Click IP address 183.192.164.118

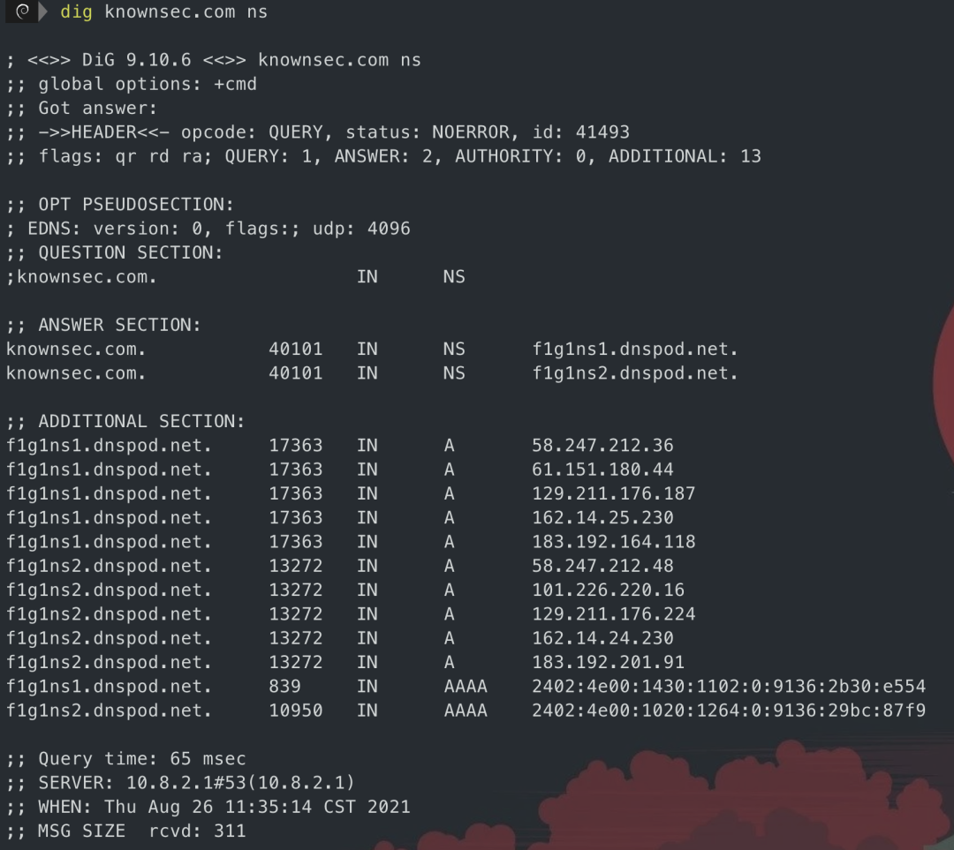click(x=613, y=542)
